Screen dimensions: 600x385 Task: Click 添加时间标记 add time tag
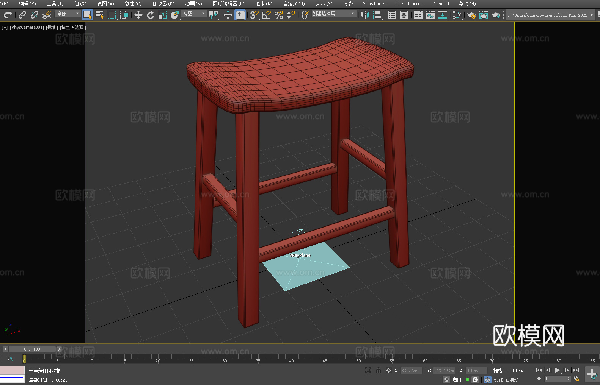tap(506, 380)
